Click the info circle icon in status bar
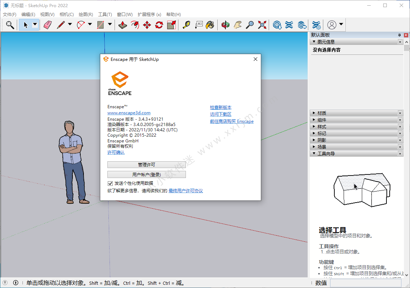The width and height of the screenshot is (410, 288). pyautogui.click(x=16, y=283)
